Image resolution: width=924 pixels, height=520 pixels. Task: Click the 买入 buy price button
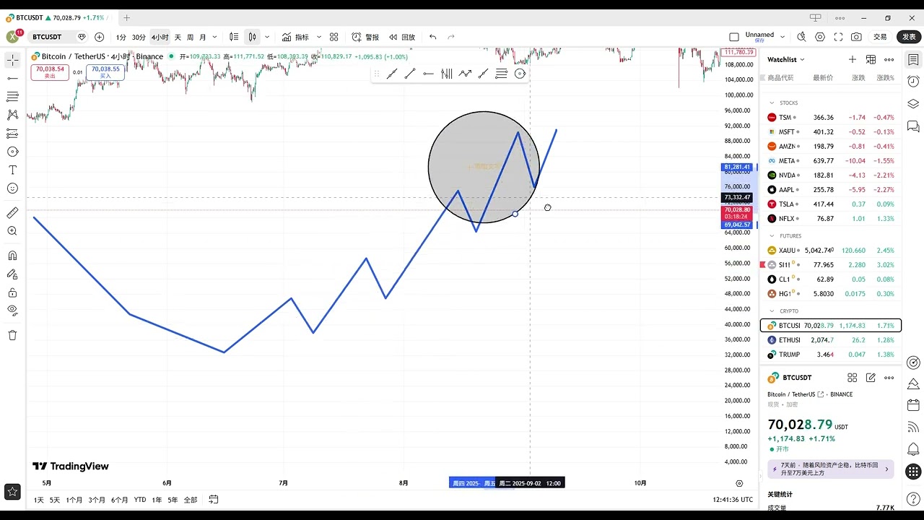(x=105, y=72)
